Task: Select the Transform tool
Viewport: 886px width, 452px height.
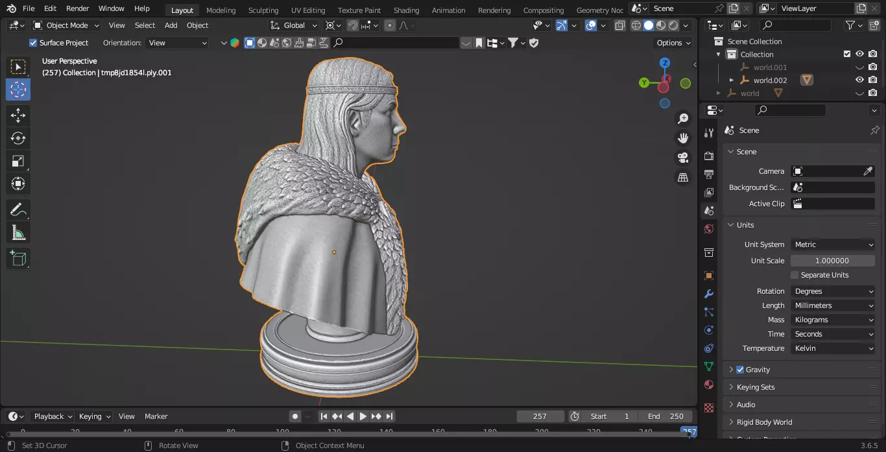Action: click(x=18, y=184)
